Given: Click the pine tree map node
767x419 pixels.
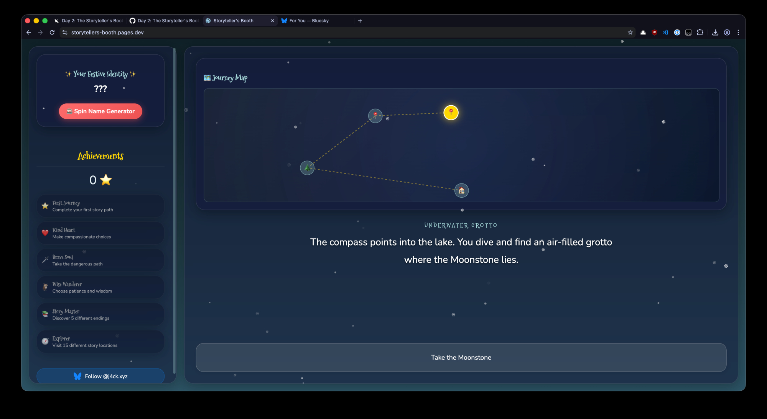Looking at the screenshot, I should (x=307, y=168).
